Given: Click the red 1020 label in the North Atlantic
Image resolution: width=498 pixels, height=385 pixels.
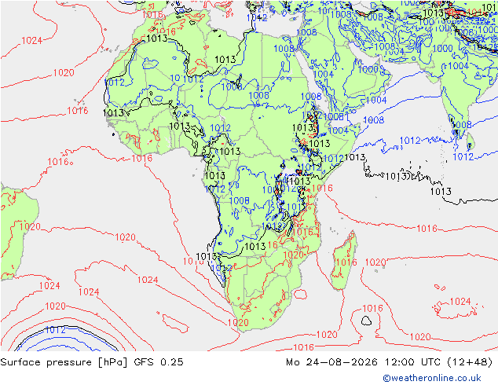Looking at the screenshot, I should [x=64, y=73].
